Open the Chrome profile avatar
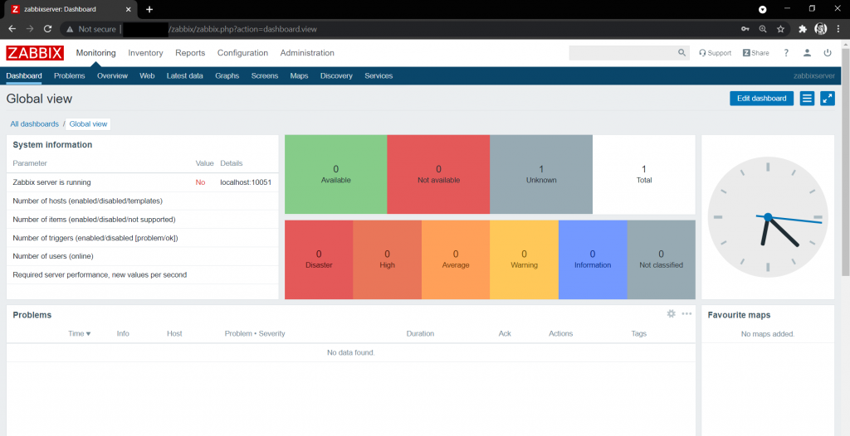 tap(821, 29)
